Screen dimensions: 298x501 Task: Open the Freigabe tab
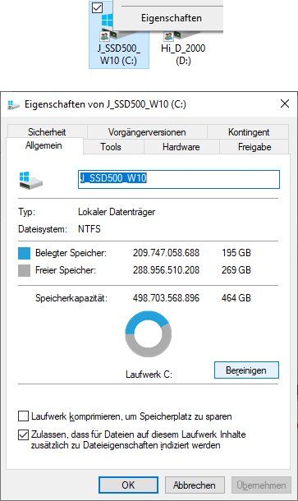click(x=254, y=147)
